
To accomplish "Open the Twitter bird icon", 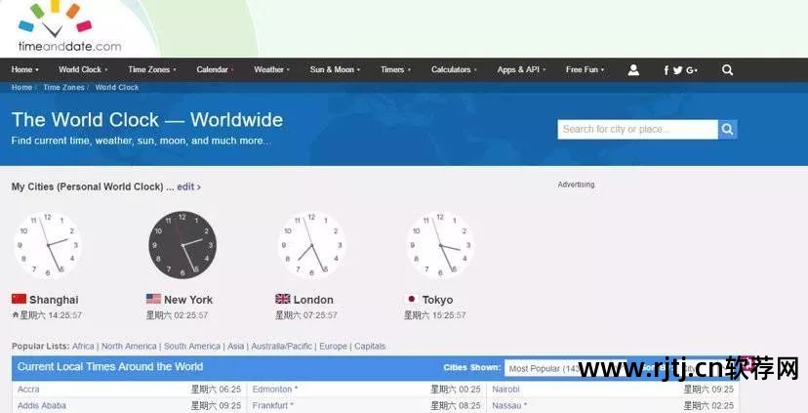I will [x=677, y=70].
